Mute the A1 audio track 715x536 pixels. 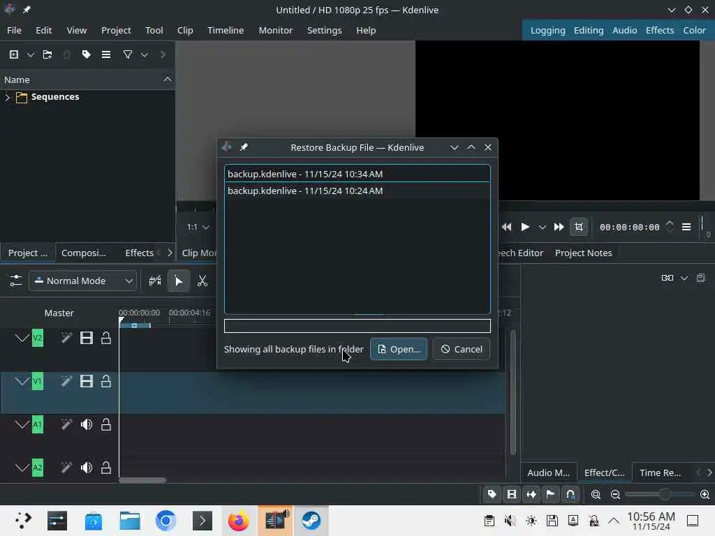87,425
